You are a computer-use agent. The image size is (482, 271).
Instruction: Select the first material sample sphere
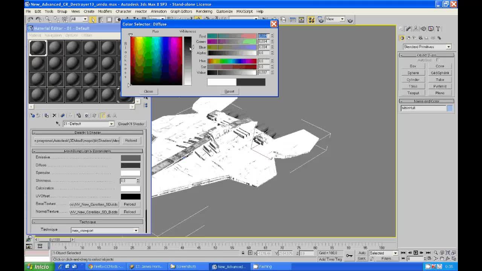point(38,48)
